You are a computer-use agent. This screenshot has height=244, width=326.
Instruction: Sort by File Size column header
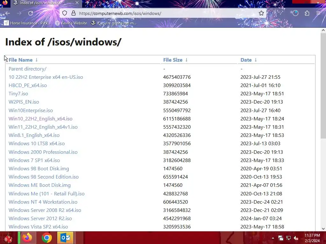(173, 60)
